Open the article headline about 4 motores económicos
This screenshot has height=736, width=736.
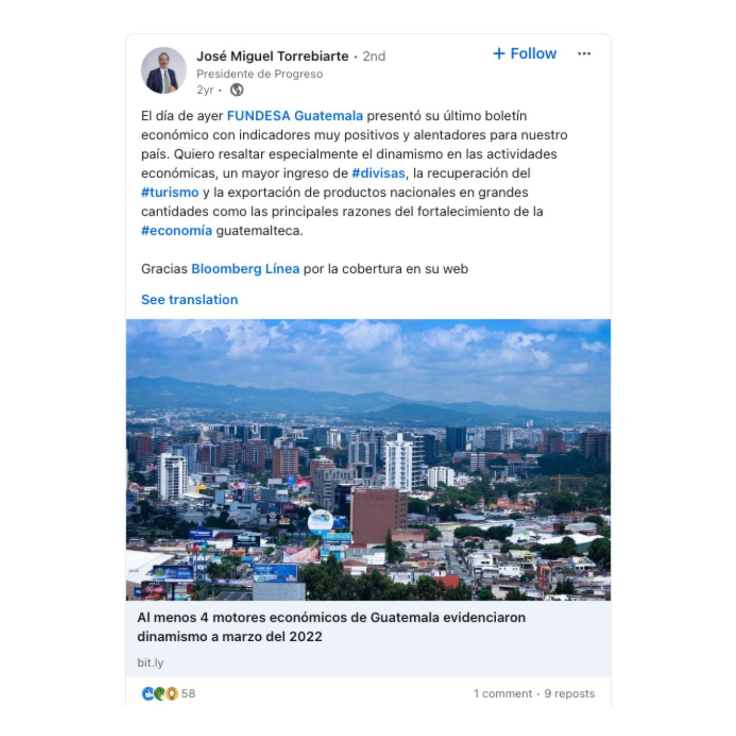point(331,627)
